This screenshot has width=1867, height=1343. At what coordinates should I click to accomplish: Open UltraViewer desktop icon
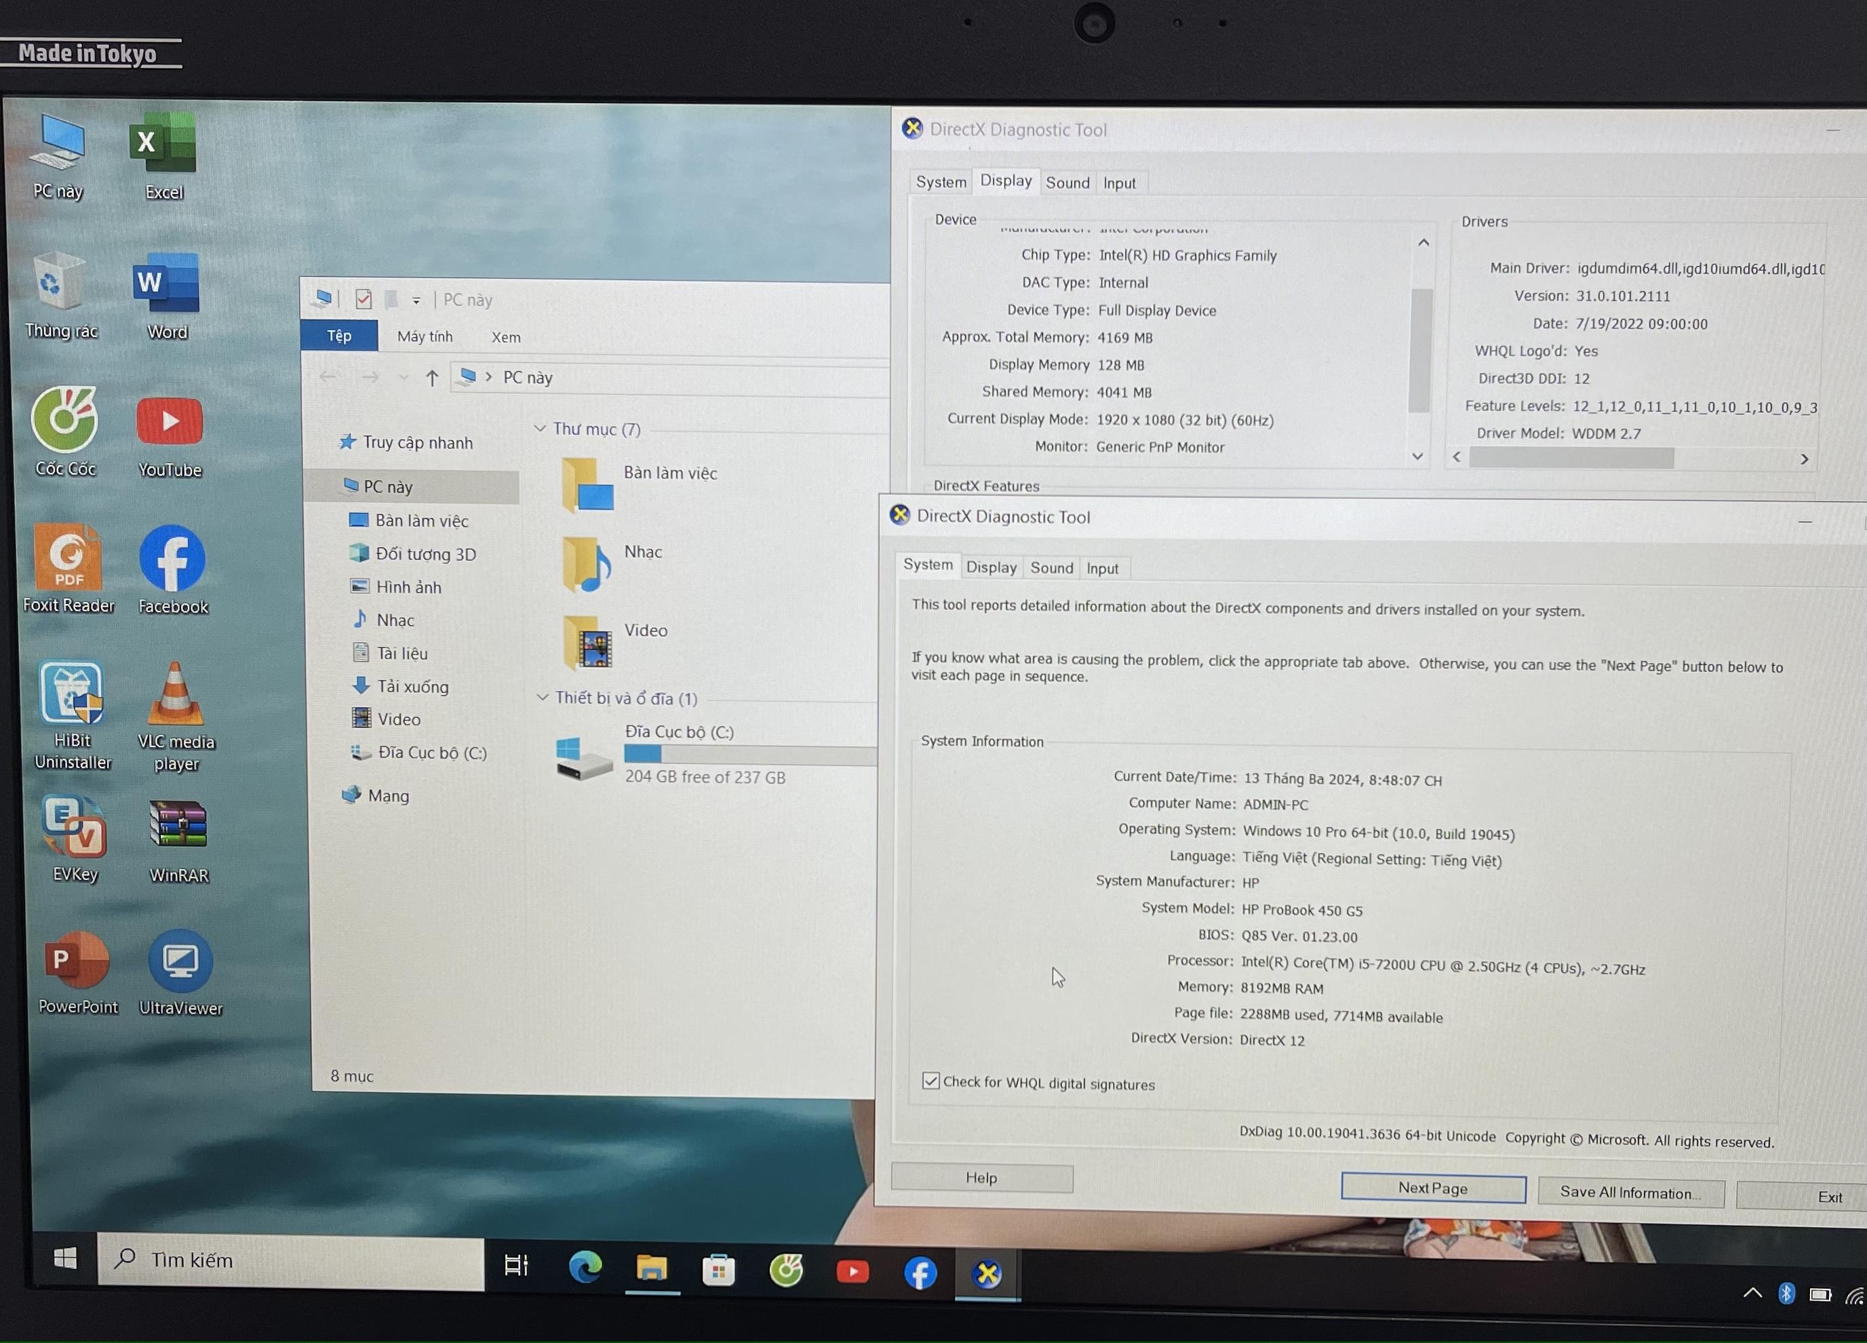tap(180, 974)
